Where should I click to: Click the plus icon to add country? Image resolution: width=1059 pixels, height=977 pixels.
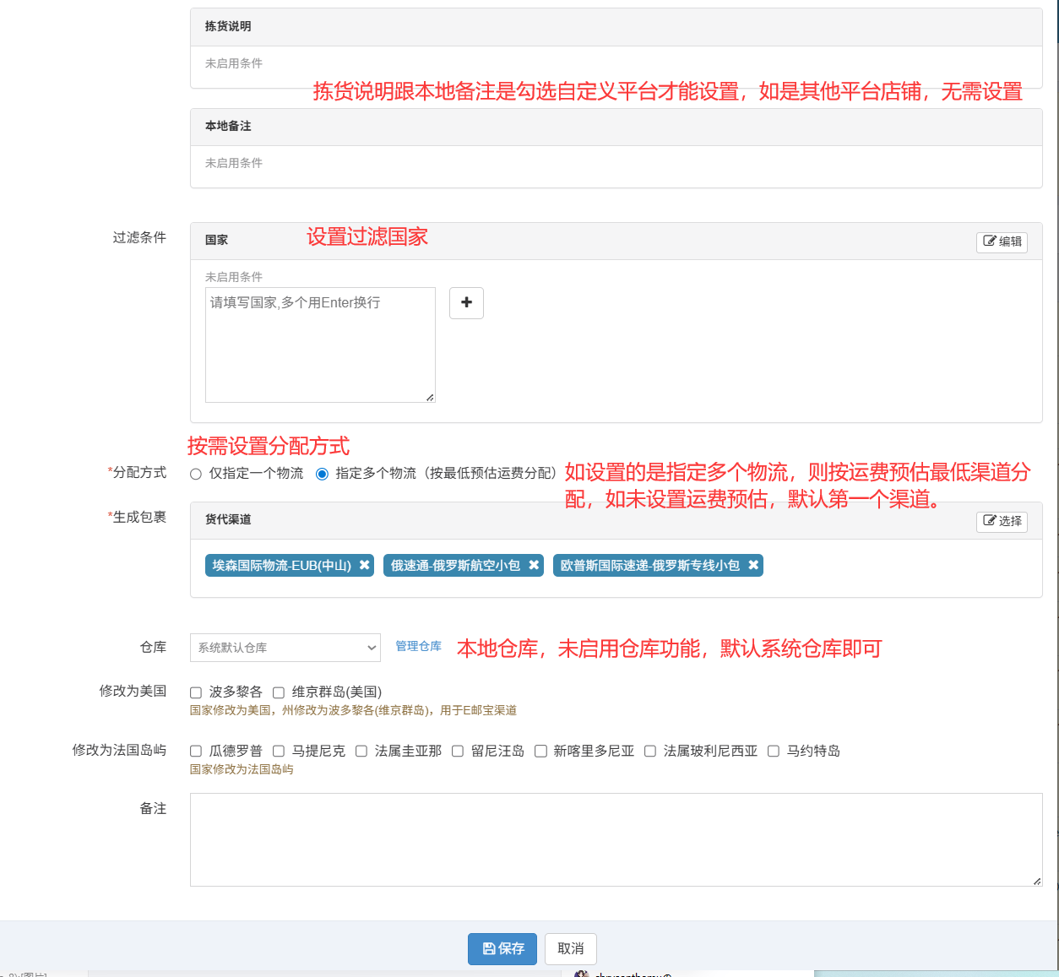point(466,303)
